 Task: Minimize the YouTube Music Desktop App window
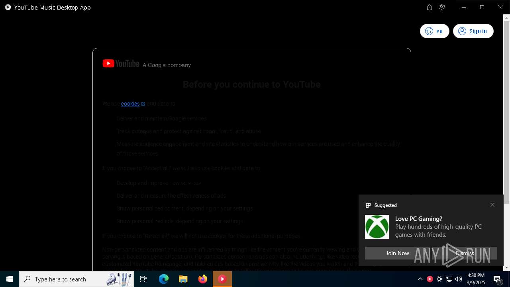point(464,7)
